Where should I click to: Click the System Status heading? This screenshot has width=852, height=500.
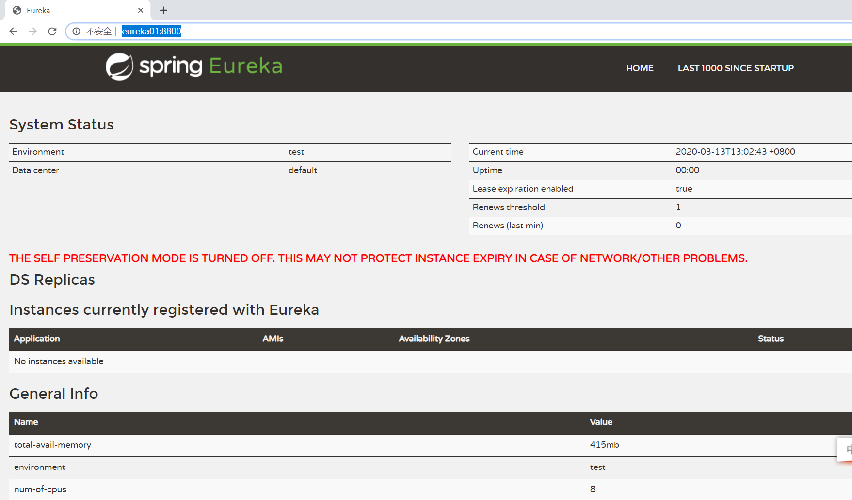coord(62,125)
